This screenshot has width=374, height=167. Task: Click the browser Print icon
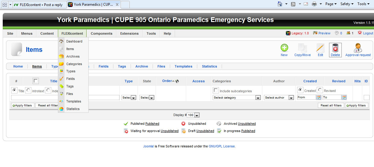314,4
